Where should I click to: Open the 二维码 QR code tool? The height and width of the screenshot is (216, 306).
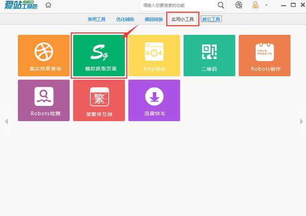(209, 56)
